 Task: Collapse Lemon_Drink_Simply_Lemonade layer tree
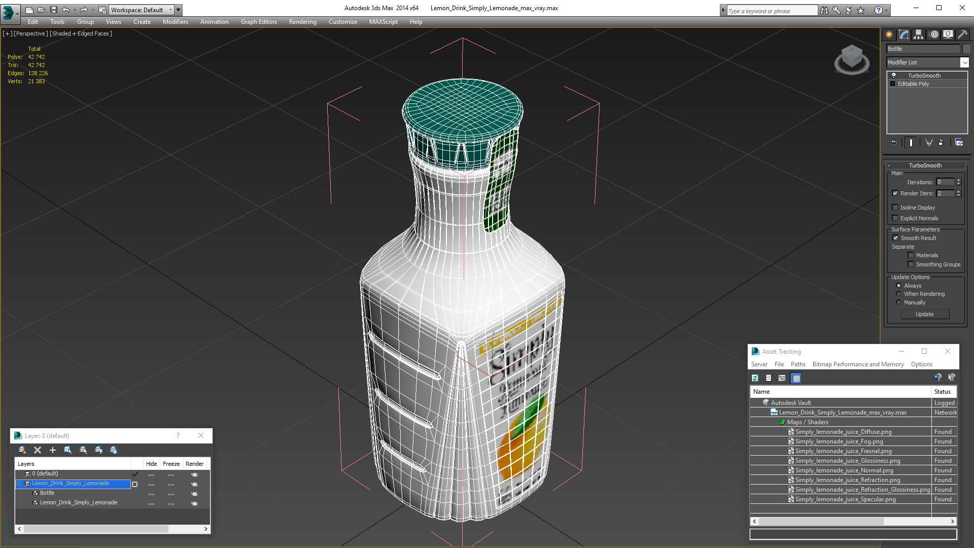tap(19, 484)
